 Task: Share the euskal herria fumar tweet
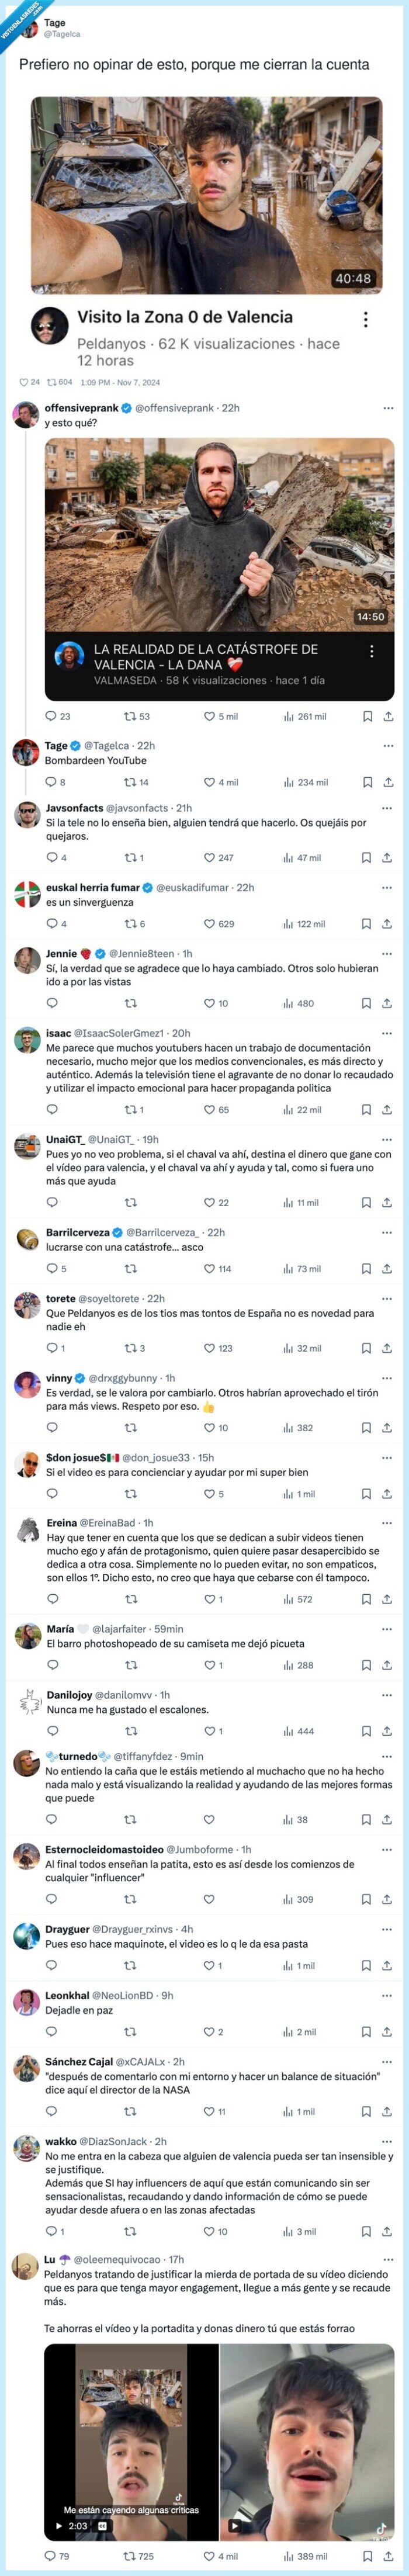(x=387, y=923)
